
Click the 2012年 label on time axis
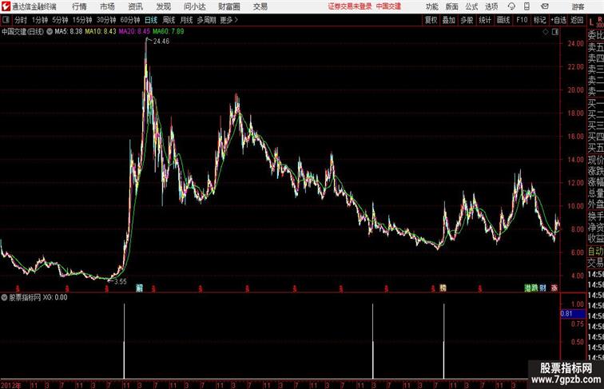[11, 385]
